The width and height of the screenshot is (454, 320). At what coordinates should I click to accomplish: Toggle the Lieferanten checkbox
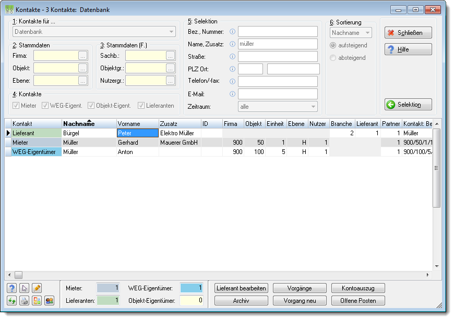[141, 106]
